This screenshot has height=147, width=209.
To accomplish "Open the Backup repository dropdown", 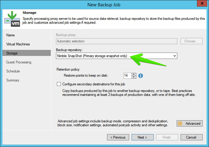I will (x=116, y=56).
